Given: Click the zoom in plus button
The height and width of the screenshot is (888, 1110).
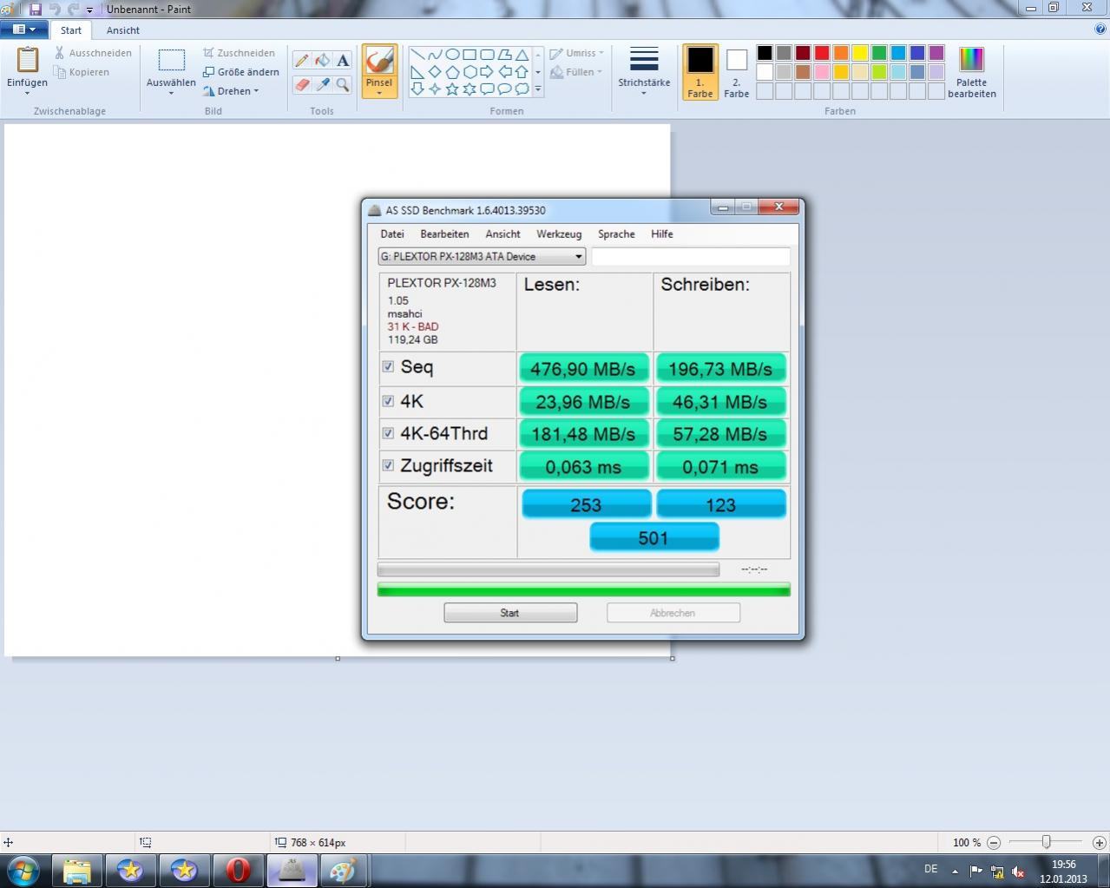Looking at the screenshot, I should (x=1099, y=842).
